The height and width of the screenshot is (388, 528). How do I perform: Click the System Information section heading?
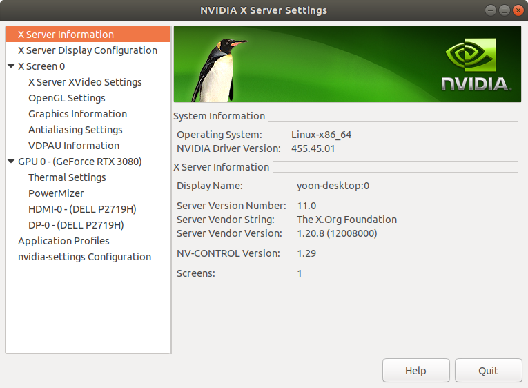coord(219,116)
